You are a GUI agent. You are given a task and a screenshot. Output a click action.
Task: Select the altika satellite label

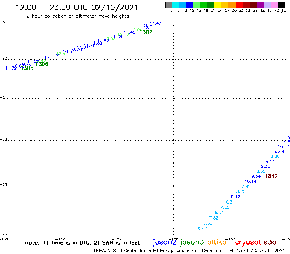217,242
